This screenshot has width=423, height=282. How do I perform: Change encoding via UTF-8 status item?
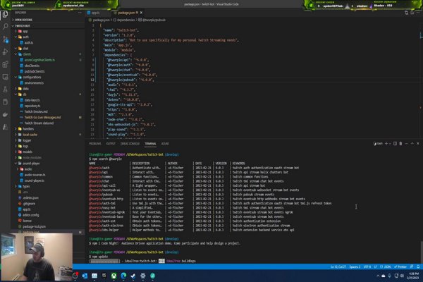point(367,266)
